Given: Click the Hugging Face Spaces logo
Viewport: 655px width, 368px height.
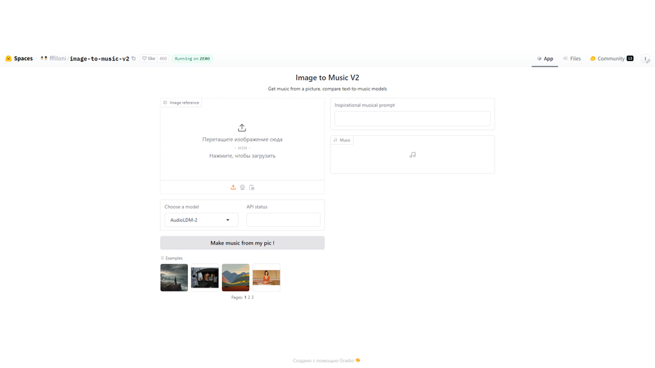Looking at the screenshot, I should point(8,58).
